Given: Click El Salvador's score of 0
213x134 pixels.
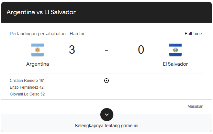Looking at the screenshot, I should pos(141,50).
